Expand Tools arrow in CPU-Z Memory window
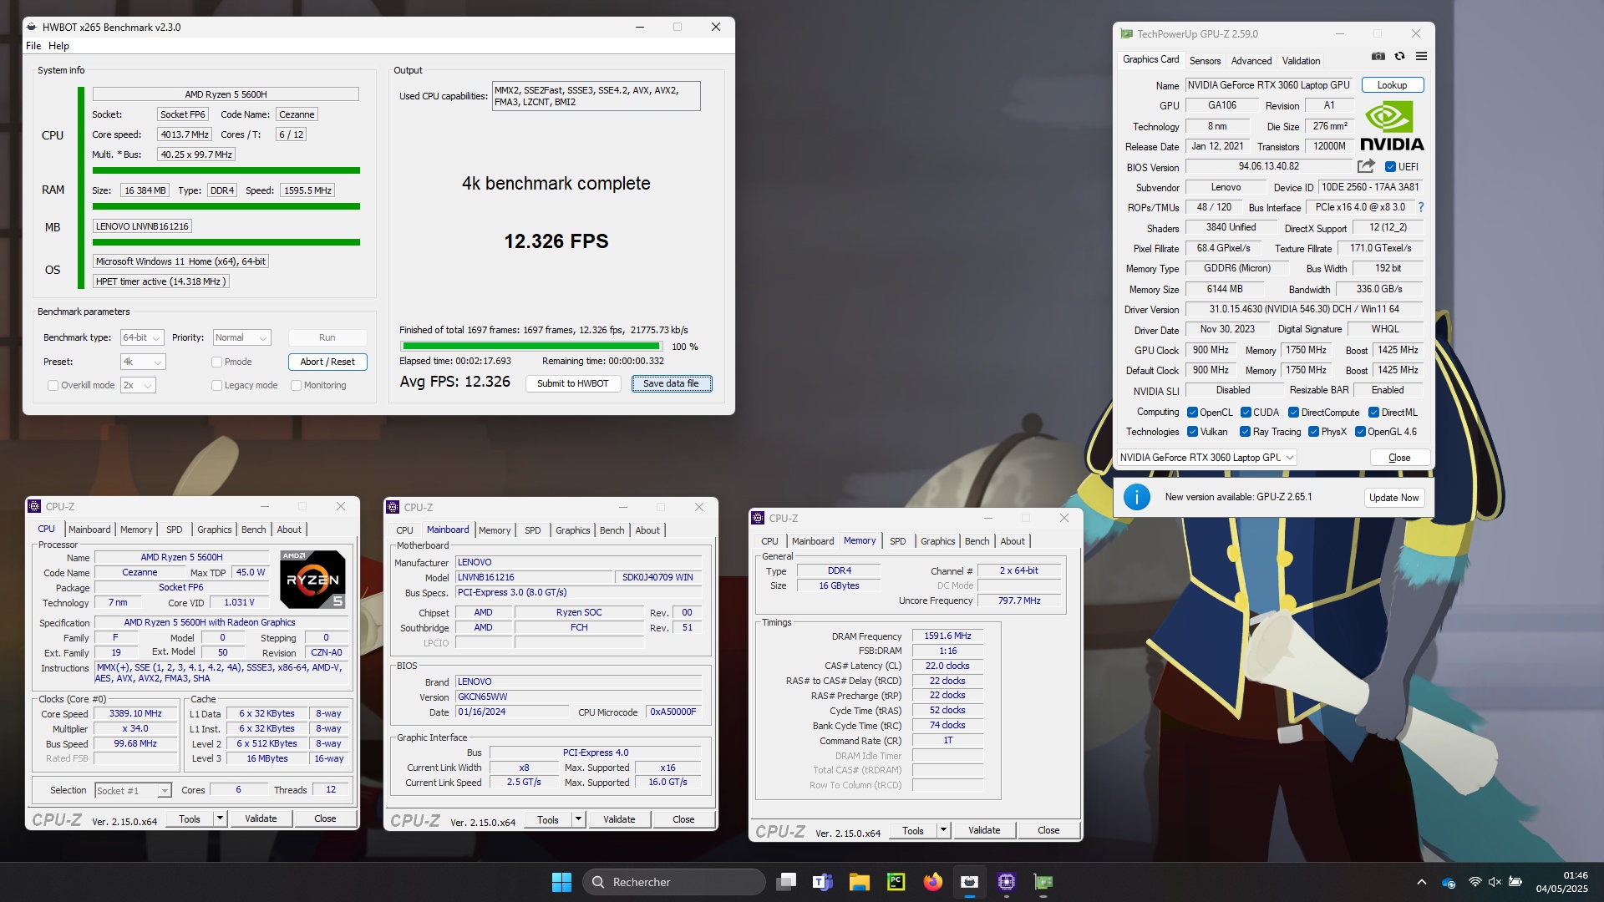The image size is (1604, 902). (x=943, y=830)
